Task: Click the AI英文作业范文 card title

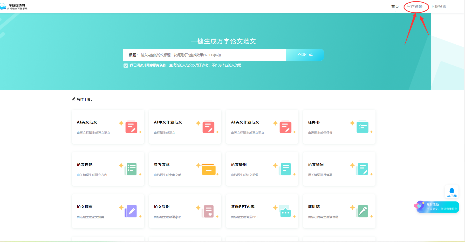Action: (x=245, y=122)
